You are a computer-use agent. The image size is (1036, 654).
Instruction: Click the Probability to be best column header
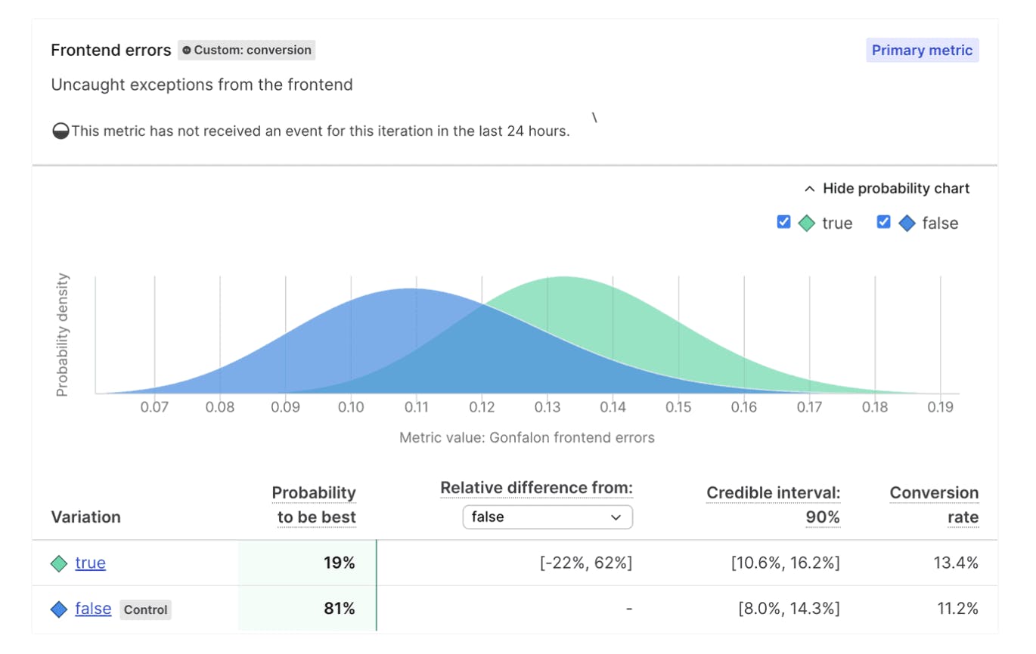click(314, 504)
